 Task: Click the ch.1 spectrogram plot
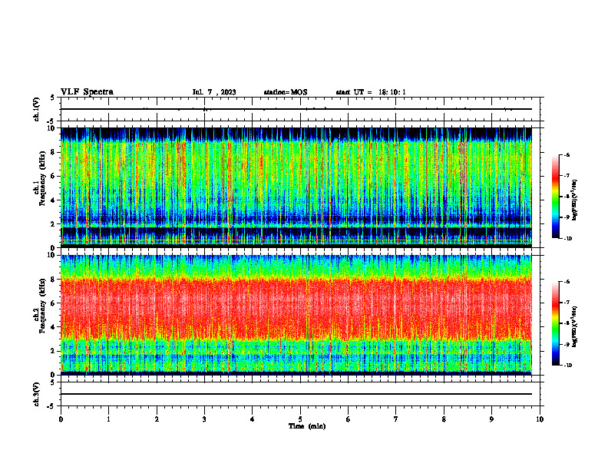coord(296,187)
